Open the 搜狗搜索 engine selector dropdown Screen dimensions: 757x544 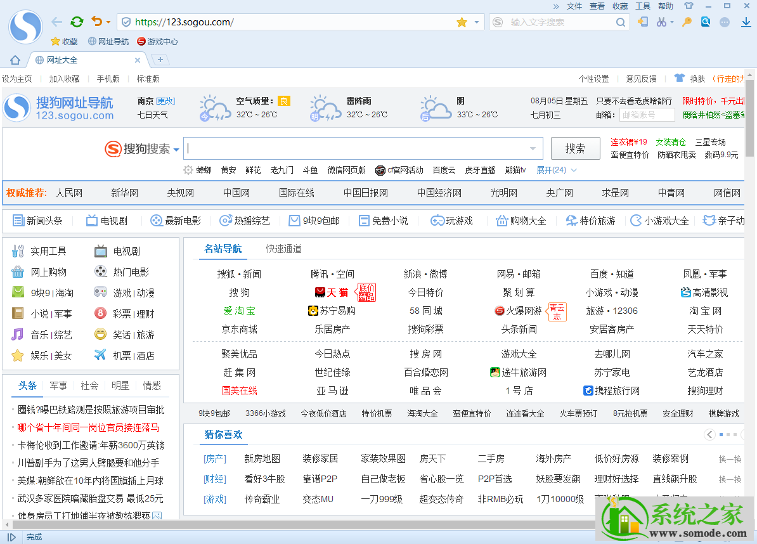pos(176,150)
